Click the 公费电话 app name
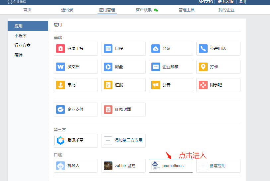 click(x=218, y=49)
